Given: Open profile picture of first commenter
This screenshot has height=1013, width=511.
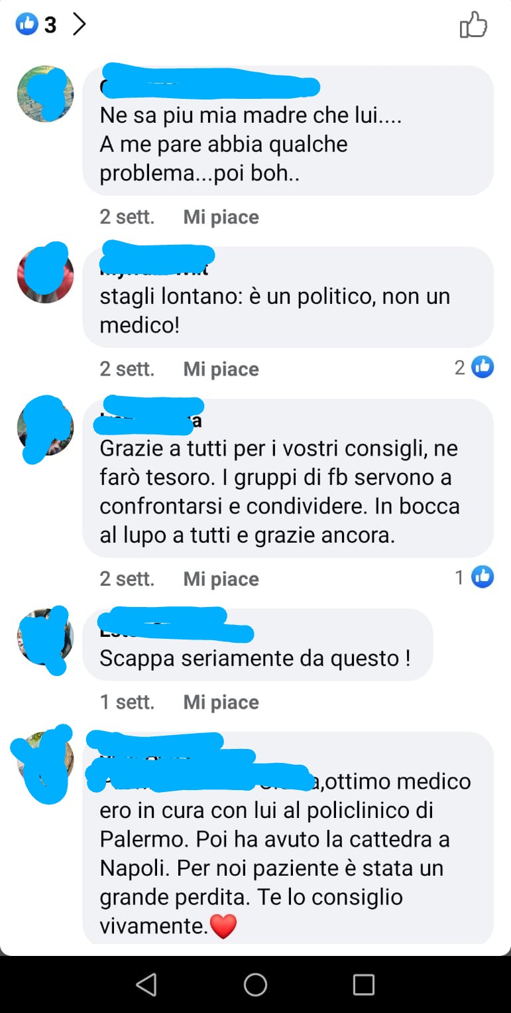Looking at the screenshot, I should coord(45,94).
